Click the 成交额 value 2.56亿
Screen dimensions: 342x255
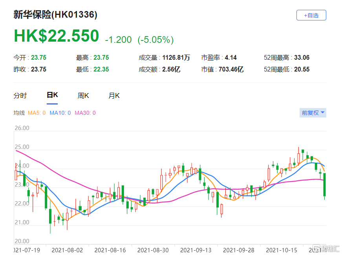click(x=171, y=70)
